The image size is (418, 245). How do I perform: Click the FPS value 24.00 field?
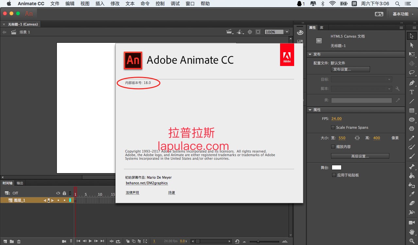click(336, 119)
